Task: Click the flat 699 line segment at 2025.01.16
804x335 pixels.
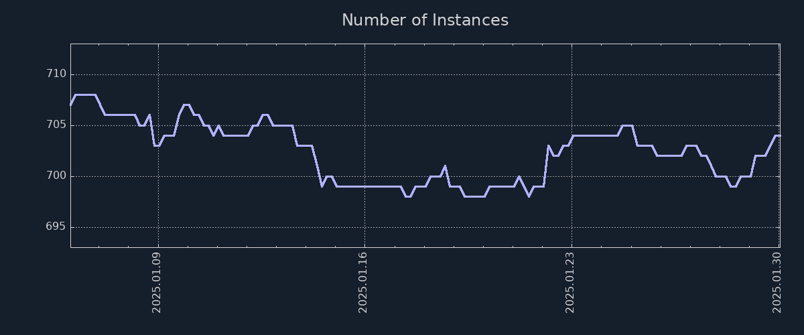Action: tap(364, 186)
